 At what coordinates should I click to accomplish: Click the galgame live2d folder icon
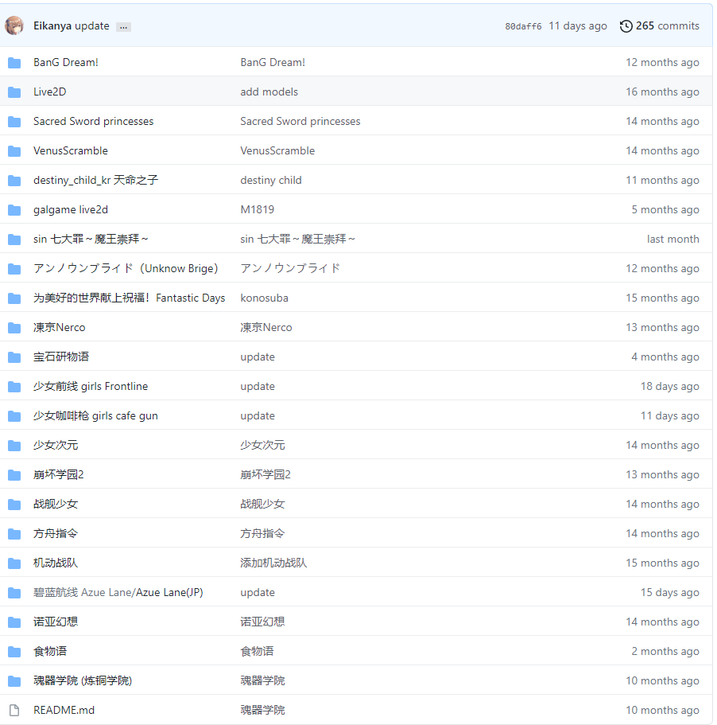[14, 210]
